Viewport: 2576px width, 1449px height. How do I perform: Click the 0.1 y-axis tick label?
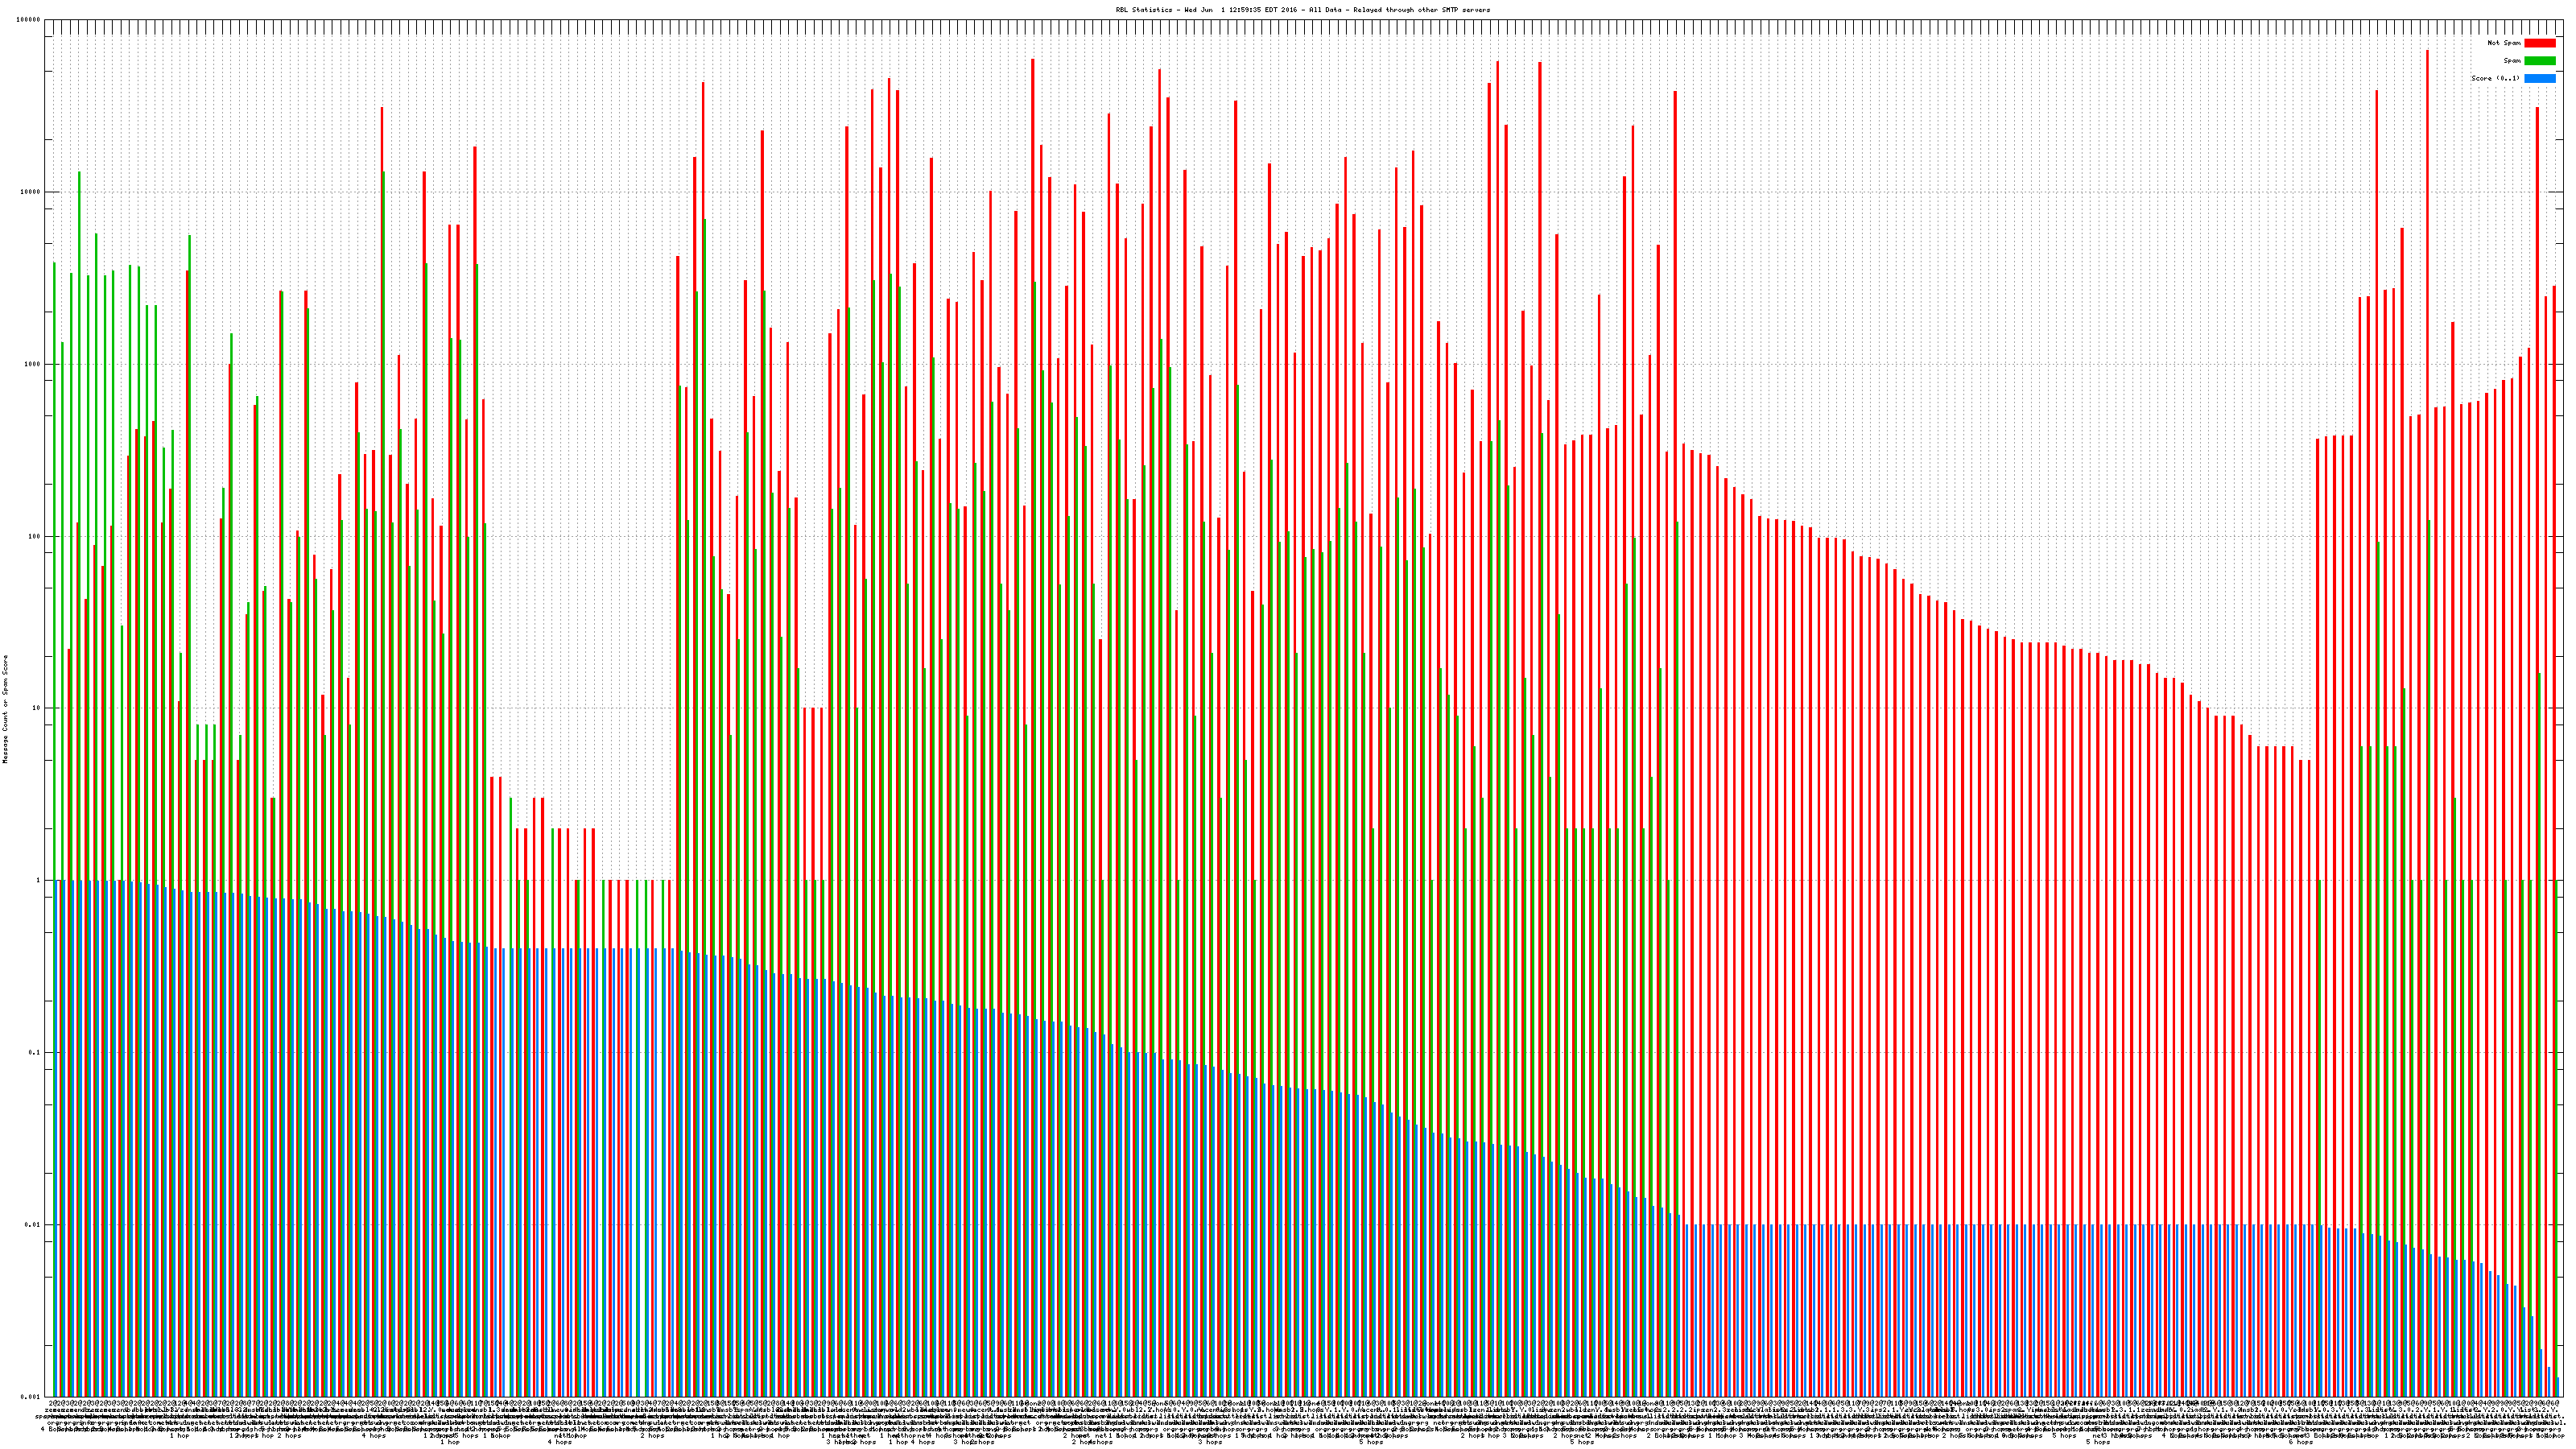(35, 1052)
